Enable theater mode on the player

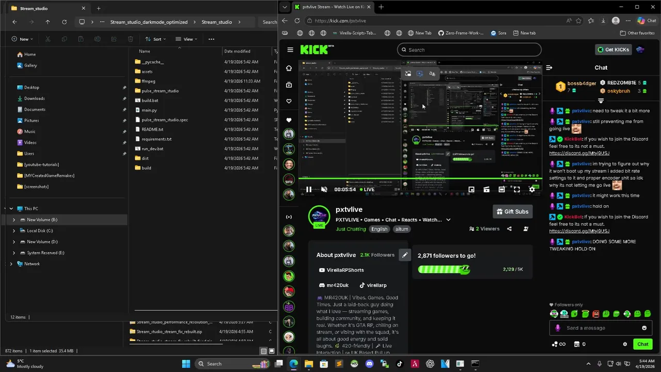click(501, 190)
